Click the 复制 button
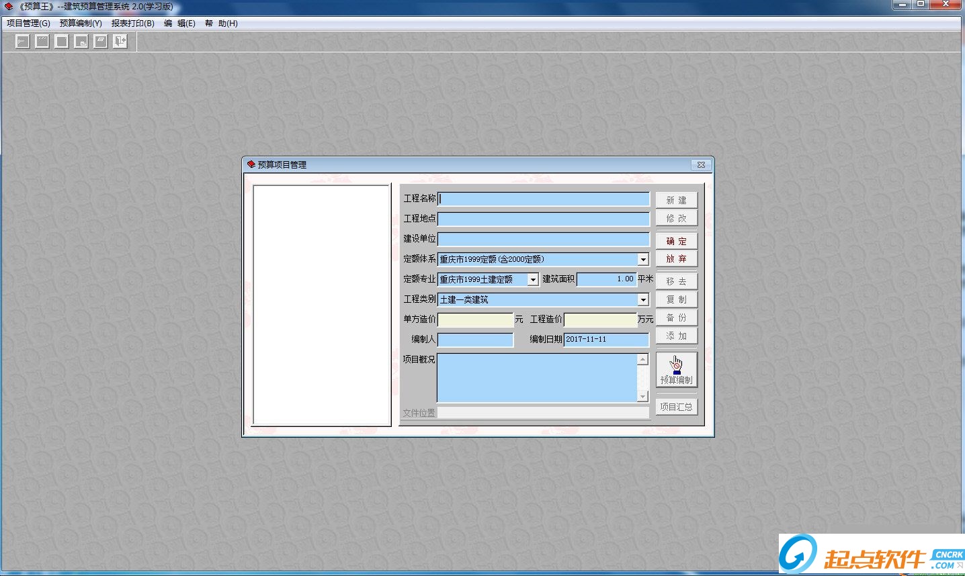965x576 pixels. pyautogui.click(x=677, y=299)
